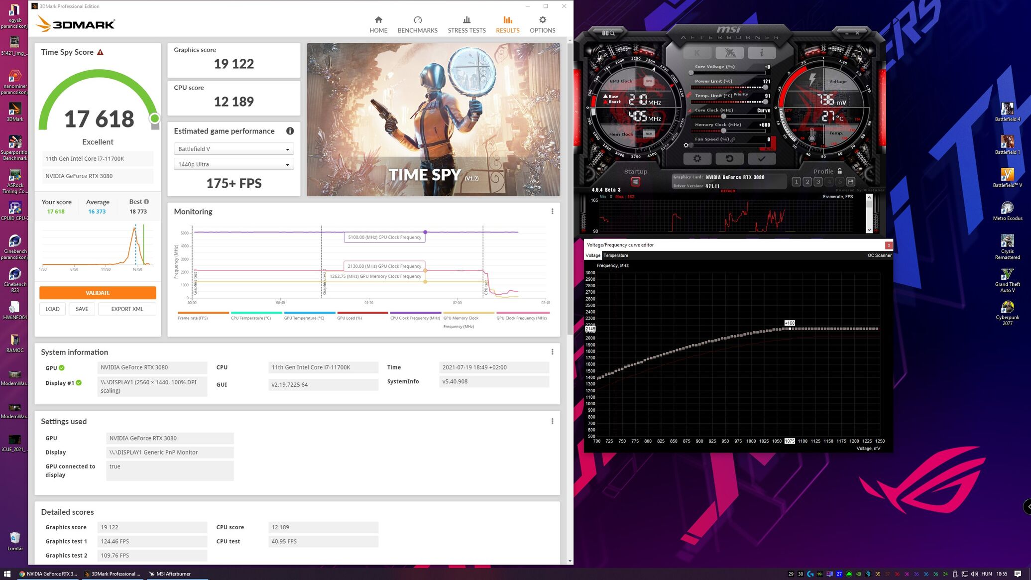Click Afterburner OC Scanner magnifier button

tap(608, 33)
